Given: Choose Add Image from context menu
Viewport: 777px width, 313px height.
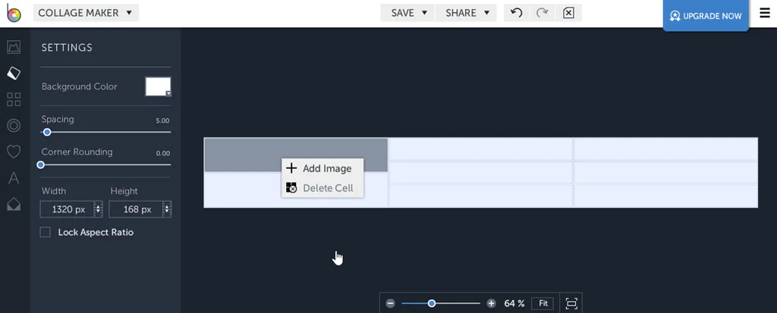Looking at the screenshot, I should coord(322,168).
